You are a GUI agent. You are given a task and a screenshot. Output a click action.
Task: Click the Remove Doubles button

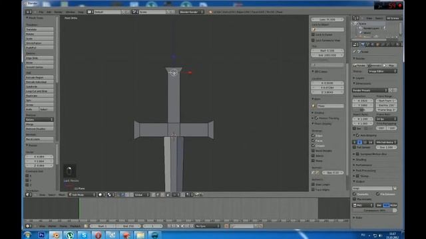pyautogui.click(x=39, y=129)
